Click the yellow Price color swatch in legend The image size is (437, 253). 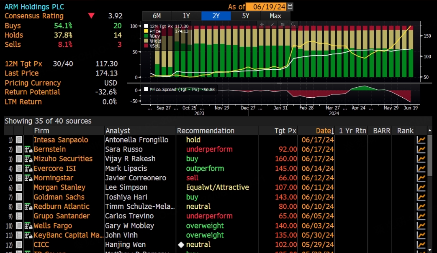[x=146, y=31]
